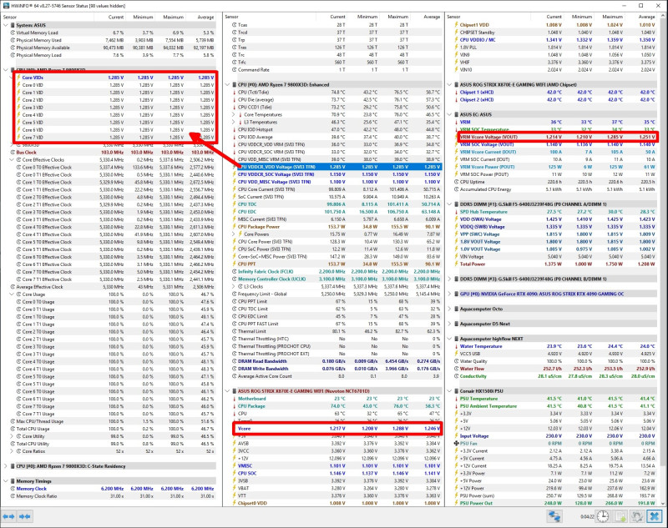Click the clock reset timer icon
This screenshot has width=668, height=528.
pos(603,516)
